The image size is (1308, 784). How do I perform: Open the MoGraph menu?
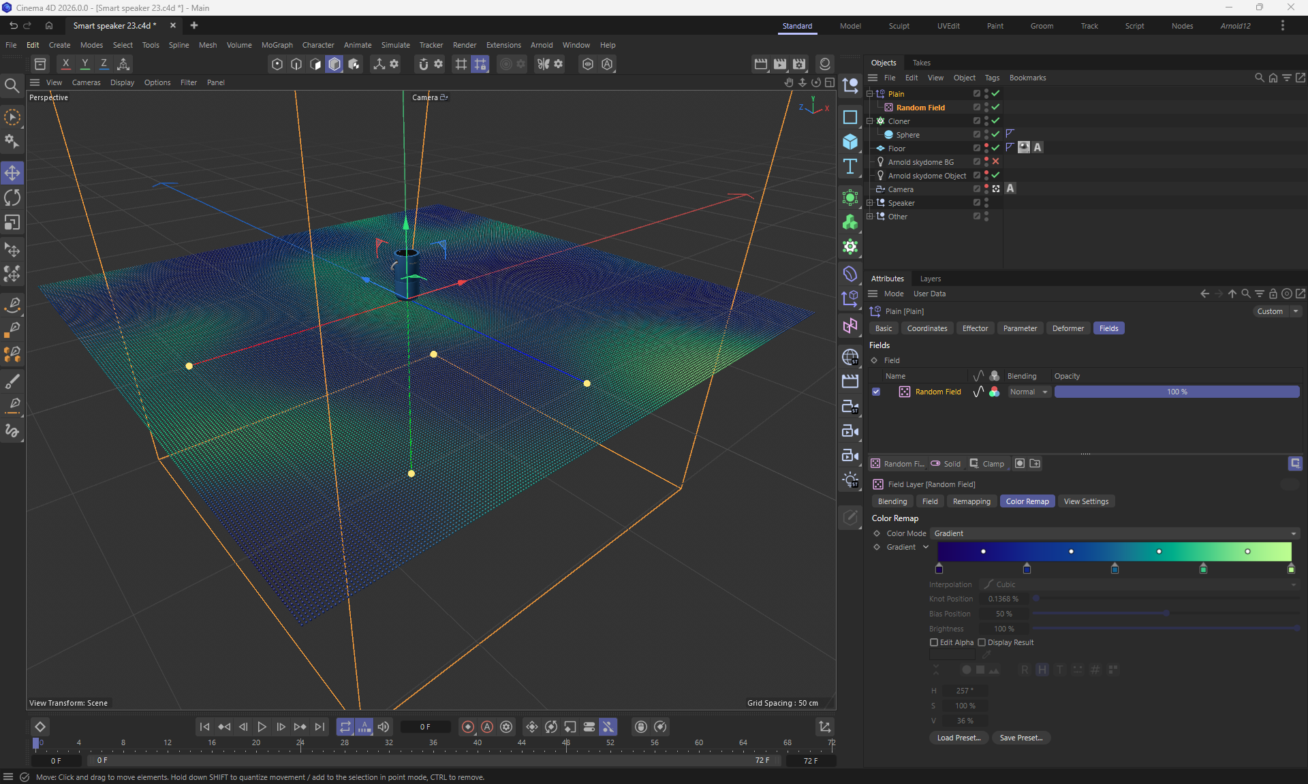pos(277,45)
